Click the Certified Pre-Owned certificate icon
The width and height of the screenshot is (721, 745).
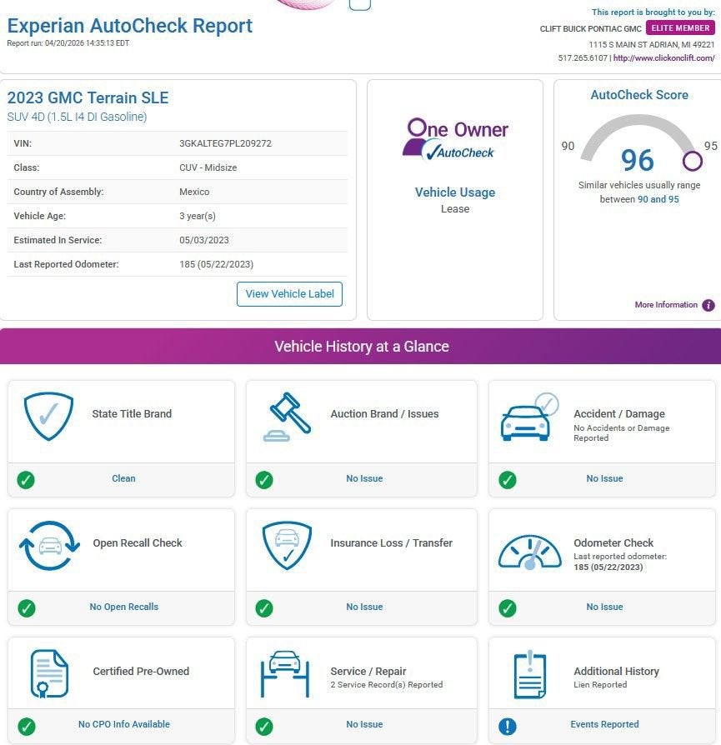point(48,673)
